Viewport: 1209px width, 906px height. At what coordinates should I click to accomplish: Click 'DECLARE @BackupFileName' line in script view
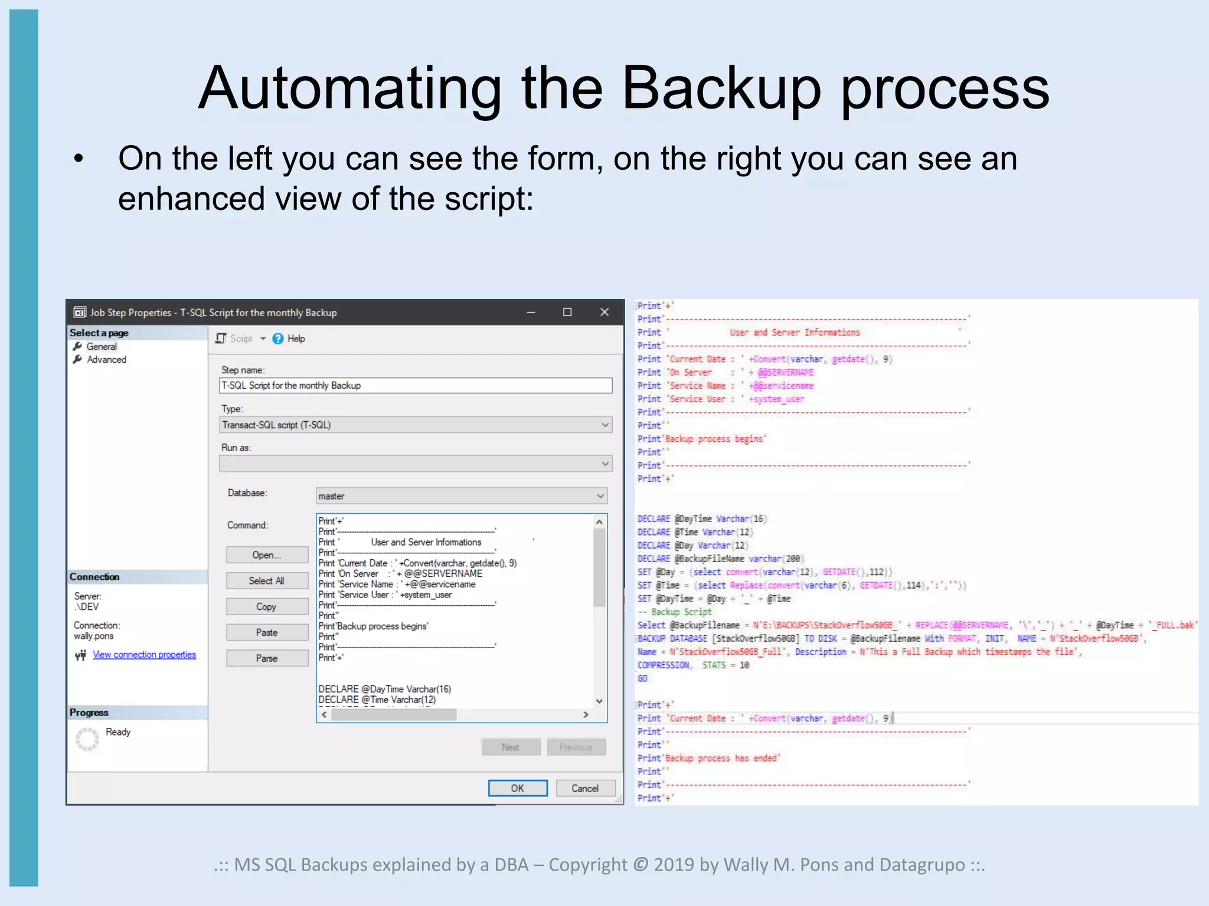pyautogui.click(x=721, y=559)
